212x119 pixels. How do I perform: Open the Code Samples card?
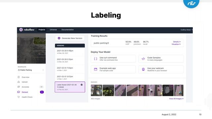pos(161,59)
